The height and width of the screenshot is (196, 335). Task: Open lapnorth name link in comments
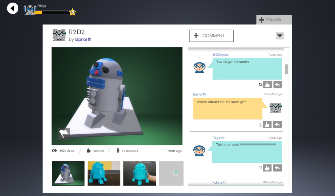200,94
